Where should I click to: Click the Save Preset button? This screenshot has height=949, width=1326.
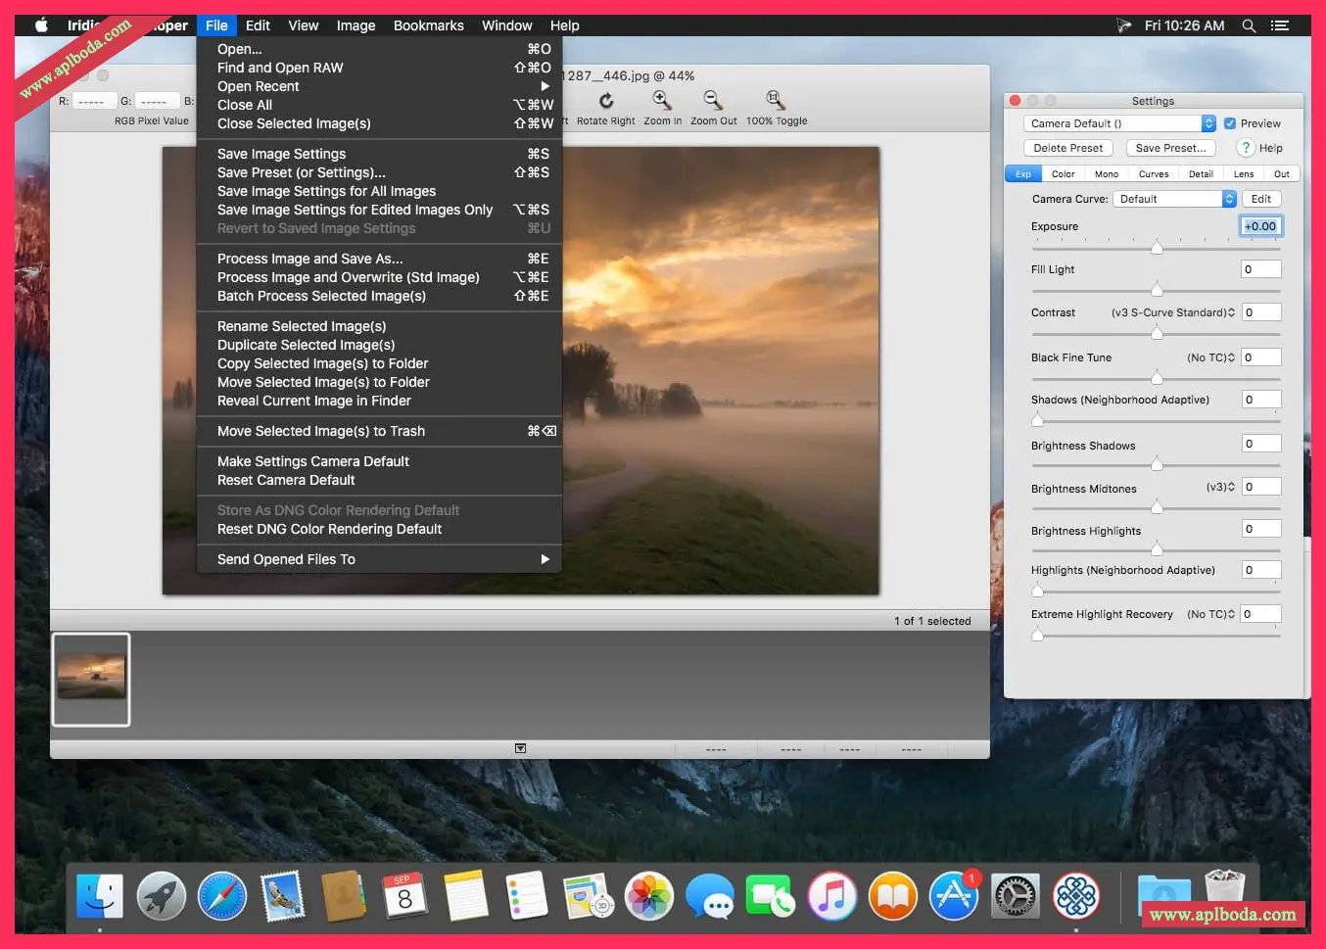pyautogui.click(x=1170, y=148)
